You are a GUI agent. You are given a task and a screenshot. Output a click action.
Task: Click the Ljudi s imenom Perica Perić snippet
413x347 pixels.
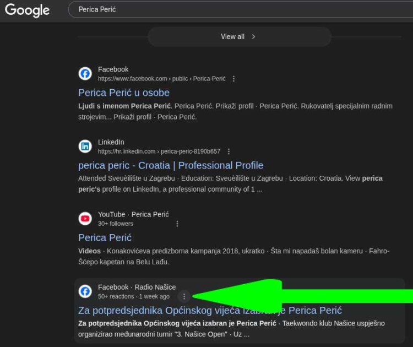coord(235,111)
